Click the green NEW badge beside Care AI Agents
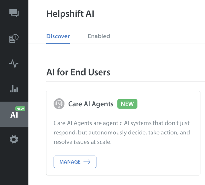The image size is (205, 185). pyautogui.click(x=127, y=104)
